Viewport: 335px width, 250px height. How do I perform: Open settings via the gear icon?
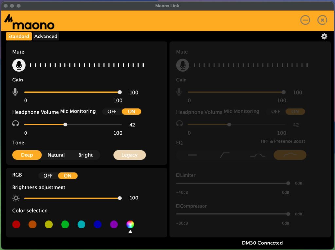click(x=324, y=37)
